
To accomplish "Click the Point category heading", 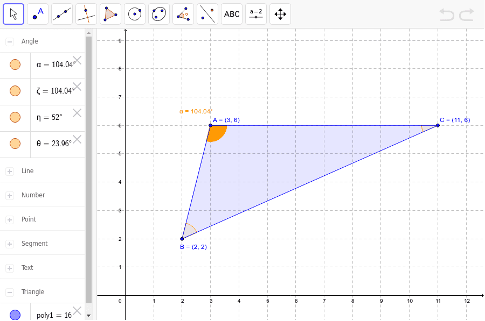I will tap(29, 219).
